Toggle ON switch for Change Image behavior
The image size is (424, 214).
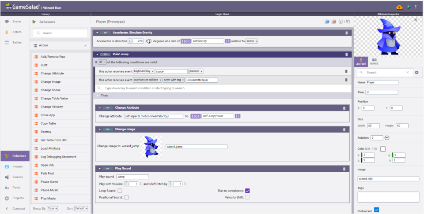tap(108, 129)
